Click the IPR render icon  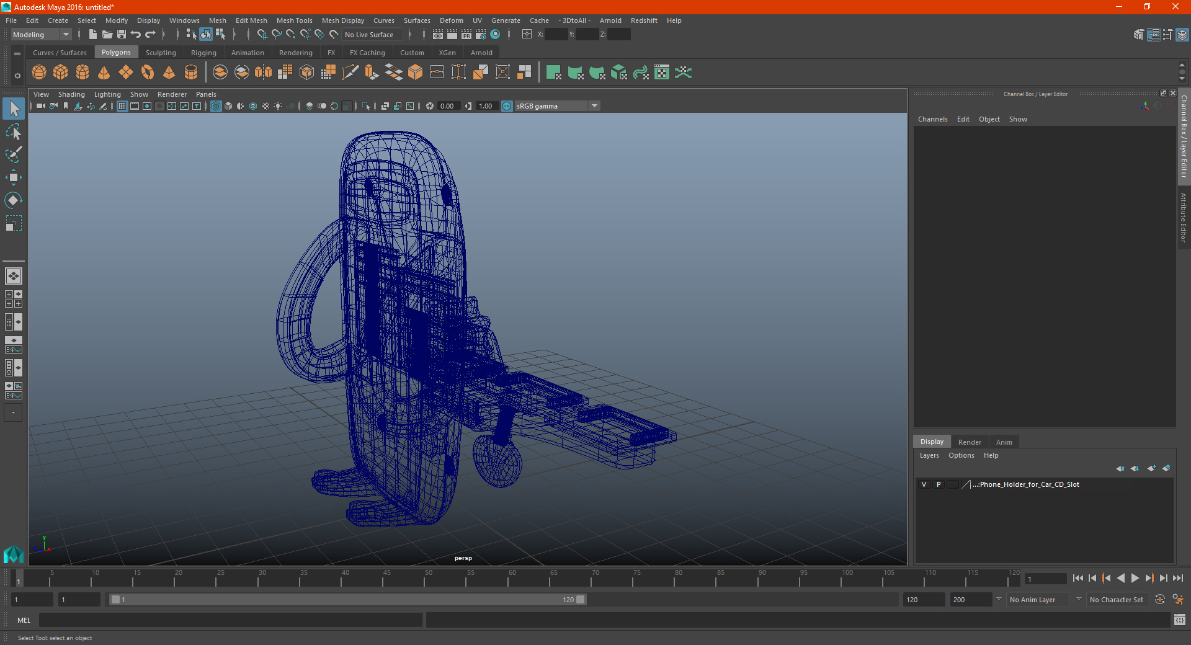[x=466, y=35]
